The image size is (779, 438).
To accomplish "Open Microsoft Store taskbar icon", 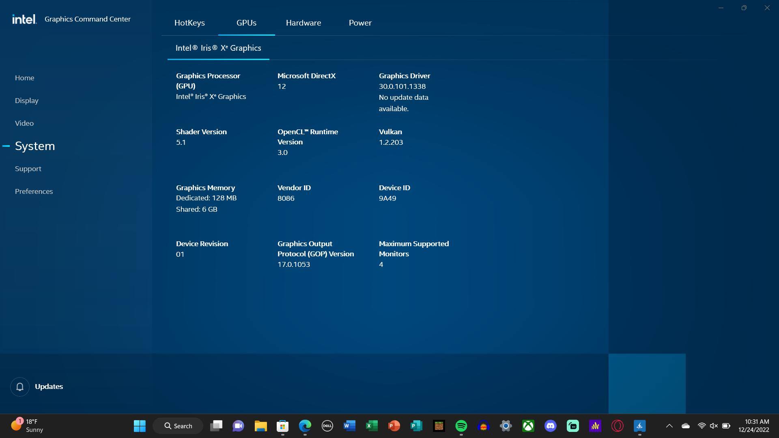I will (x=282, y=426).
